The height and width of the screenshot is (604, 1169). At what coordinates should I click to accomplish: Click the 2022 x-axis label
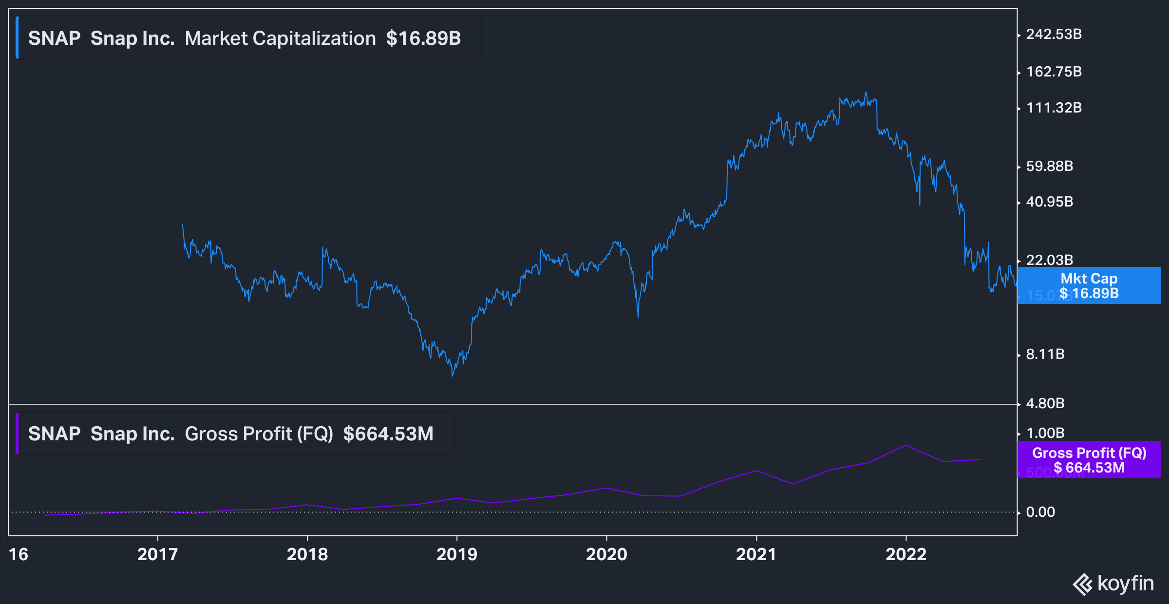pyautogui.click(x=906, y=554)
